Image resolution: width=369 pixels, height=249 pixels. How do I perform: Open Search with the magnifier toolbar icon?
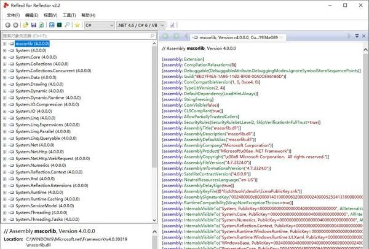[x=67, y=25]
